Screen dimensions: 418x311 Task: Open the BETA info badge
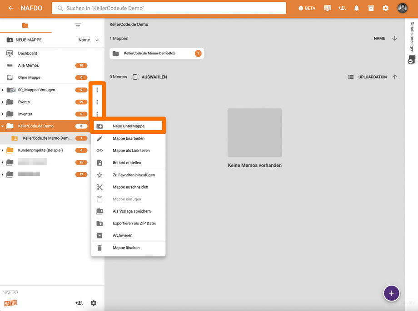pyautogui.click(x=307, y=8)
